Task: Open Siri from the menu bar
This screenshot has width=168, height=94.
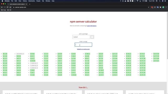Action: [162, 1]
